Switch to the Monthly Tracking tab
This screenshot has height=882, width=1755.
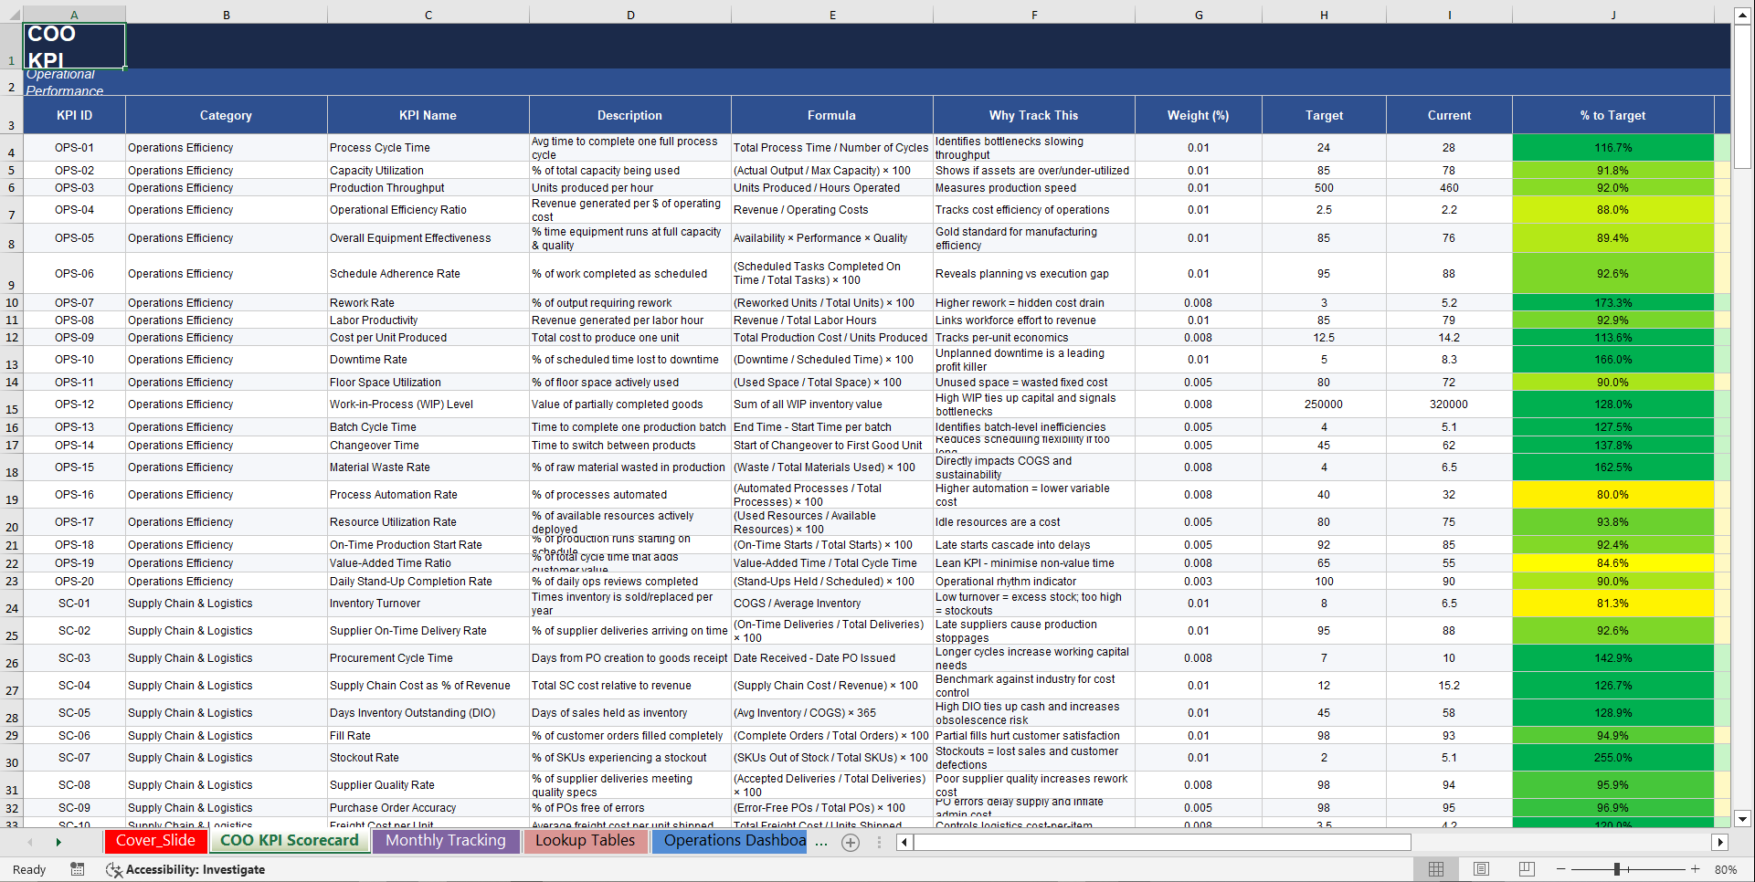tap(446, 841)
